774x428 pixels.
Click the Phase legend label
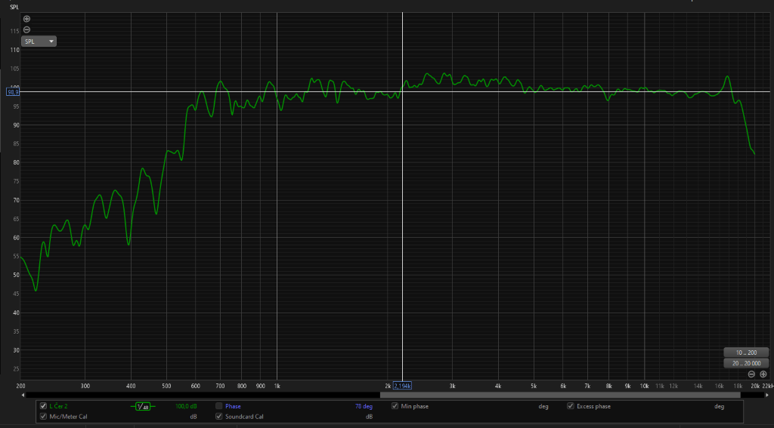coord(233,406)
